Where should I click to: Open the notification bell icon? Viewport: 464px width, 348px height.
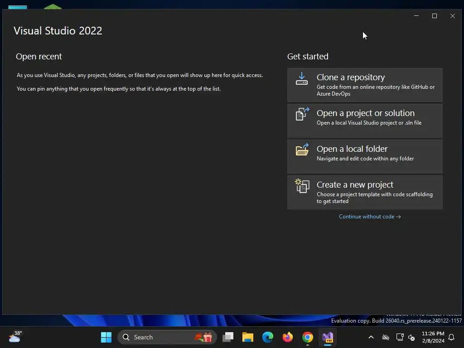coord(451,337)
